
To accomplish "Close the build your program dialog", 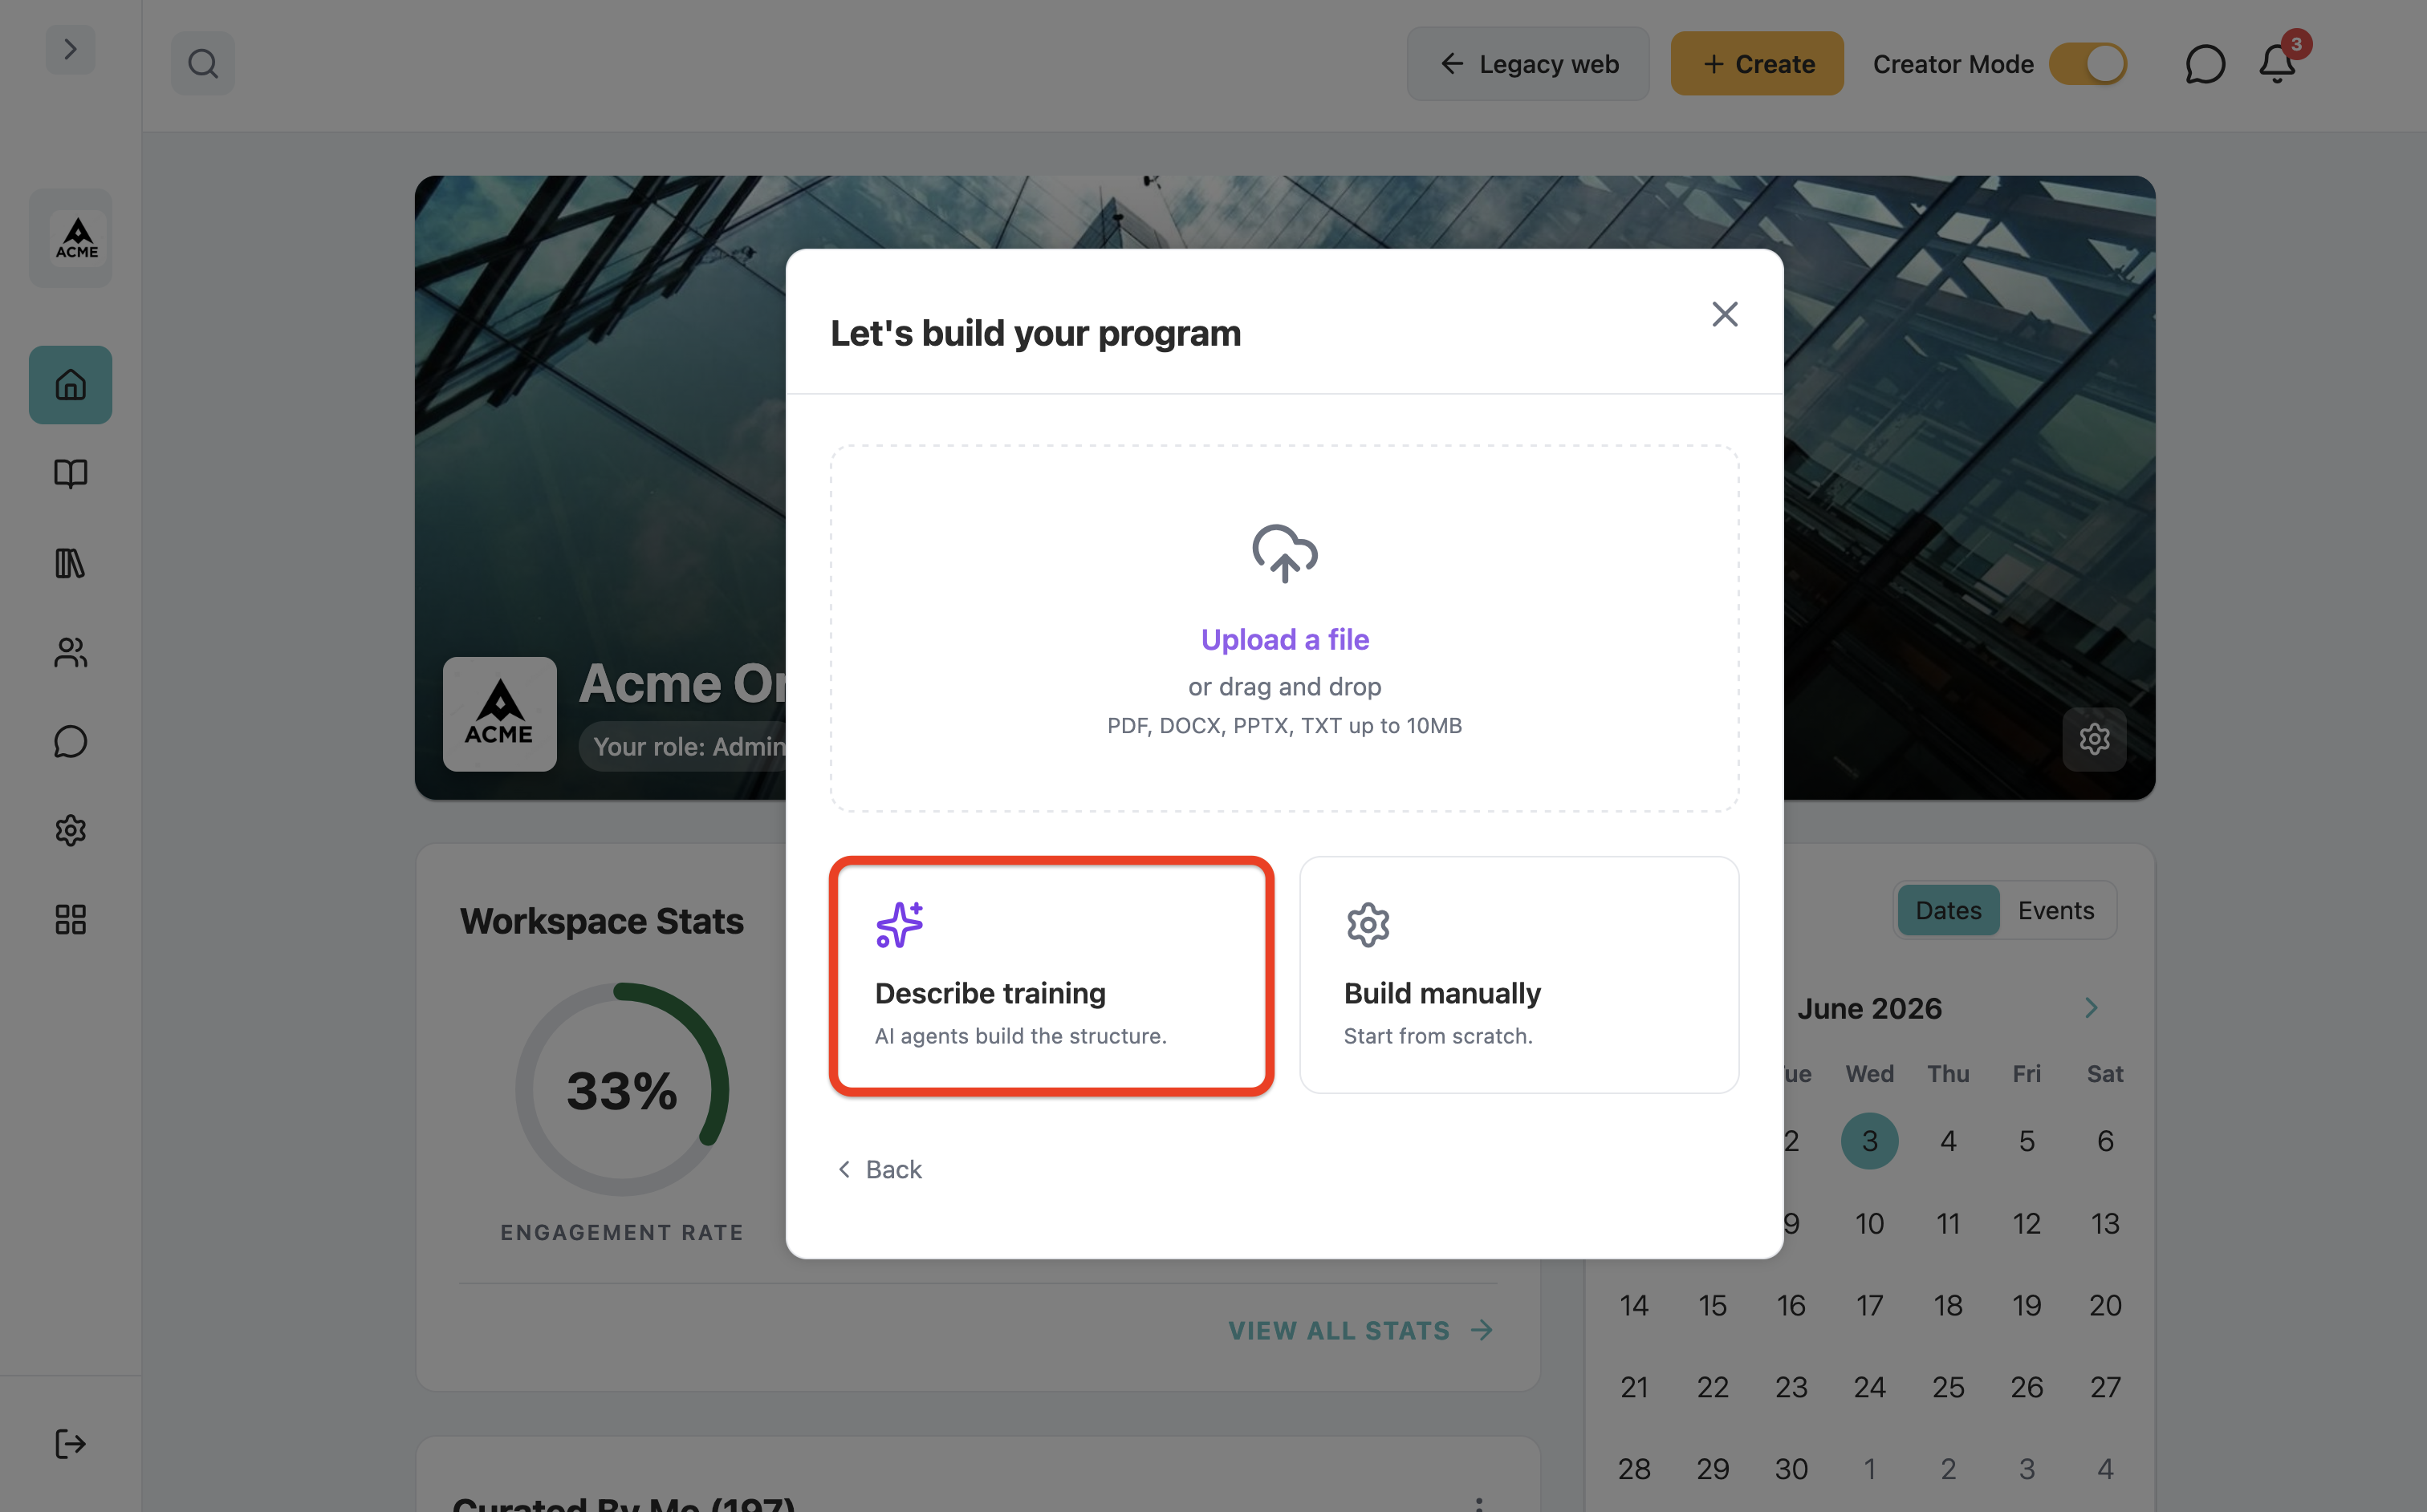I will tap(1725, 314).
